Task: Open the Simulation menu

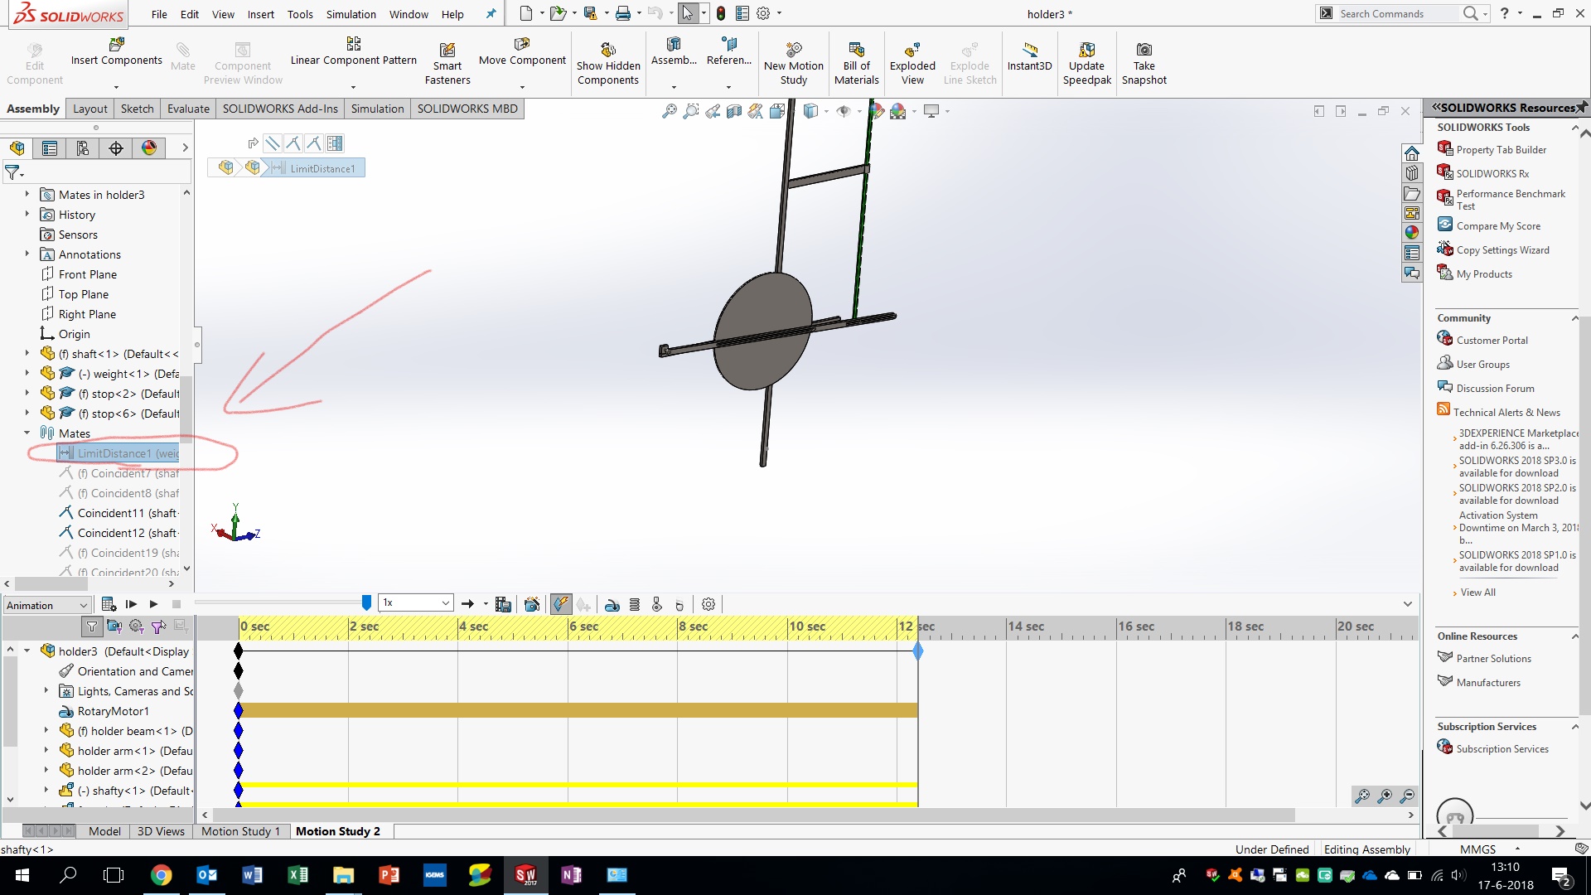Action: (351, 14)
